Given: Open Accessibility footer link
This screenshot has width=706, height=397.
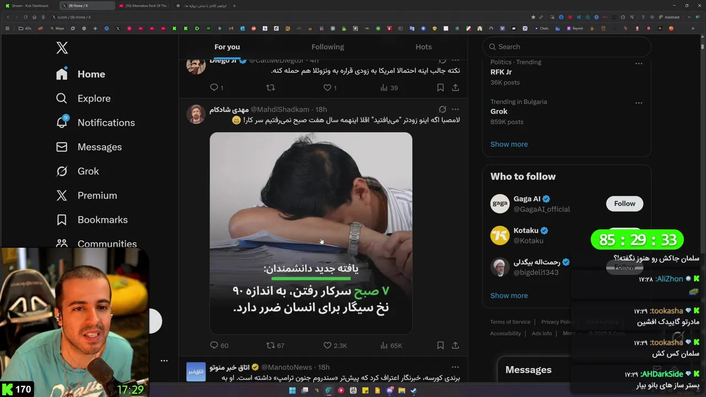Looking at the screenshot, I should tap(505, 334).
